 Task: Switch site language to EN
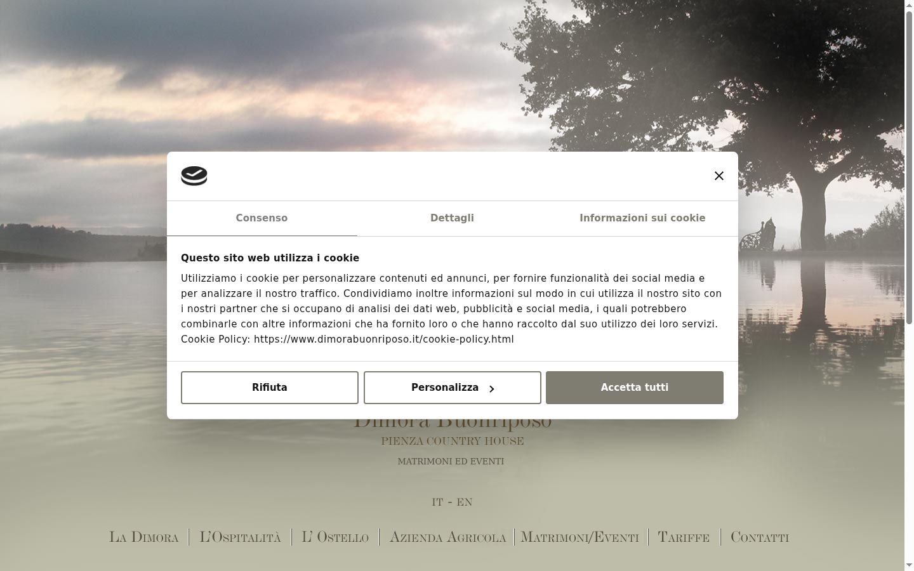(x=465, y=502)
